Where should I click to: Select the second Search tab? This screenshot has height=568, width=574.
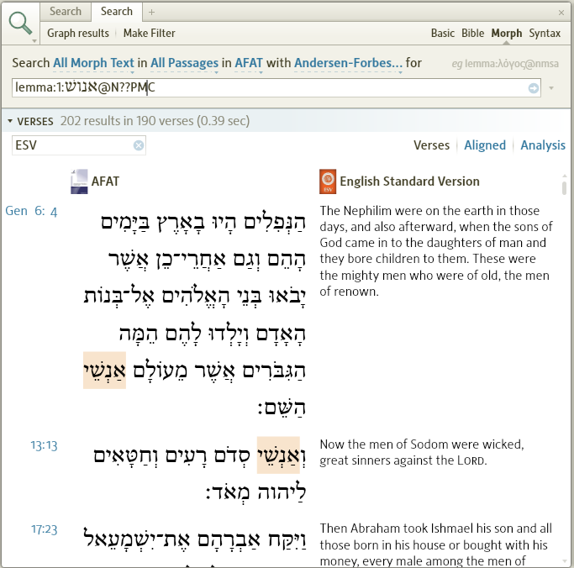117,12
